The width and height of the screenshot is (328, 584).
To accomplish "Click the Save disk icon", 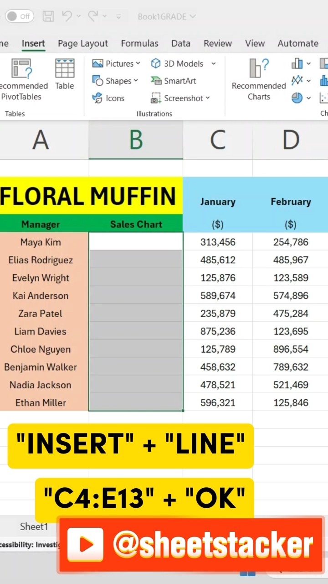I will pyautogui.click(x=48, y=16).
